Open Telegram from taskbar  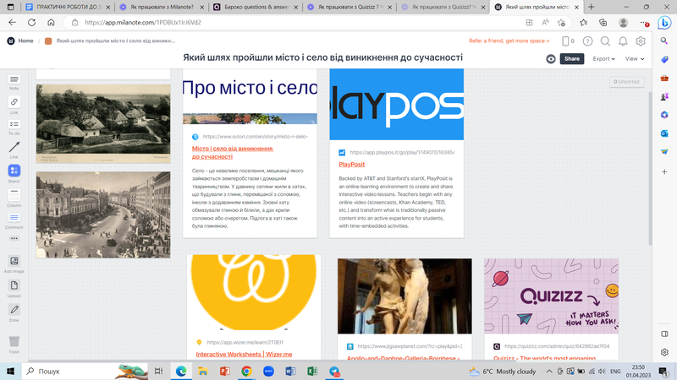(334, 371)
